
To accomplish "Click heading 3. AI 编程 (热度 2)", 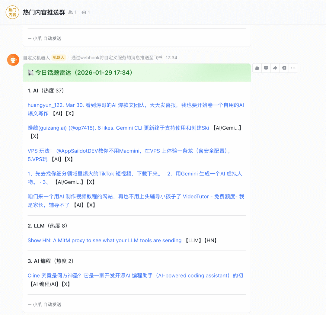I will (50, 261).
